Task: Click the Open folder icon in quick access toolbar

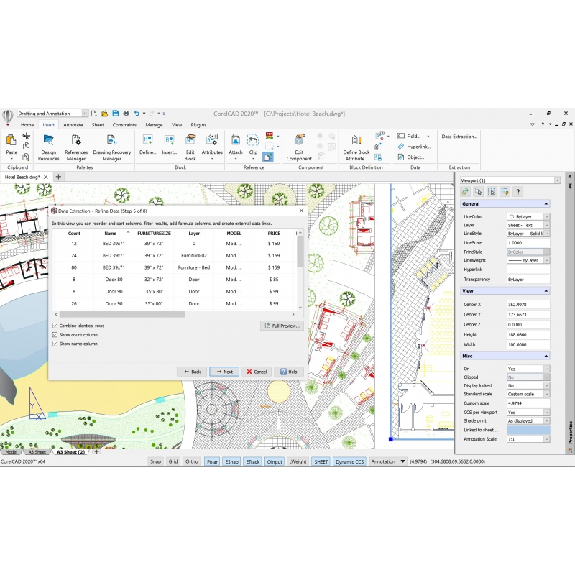Action: pyautogui.click(x=104, y=114)
